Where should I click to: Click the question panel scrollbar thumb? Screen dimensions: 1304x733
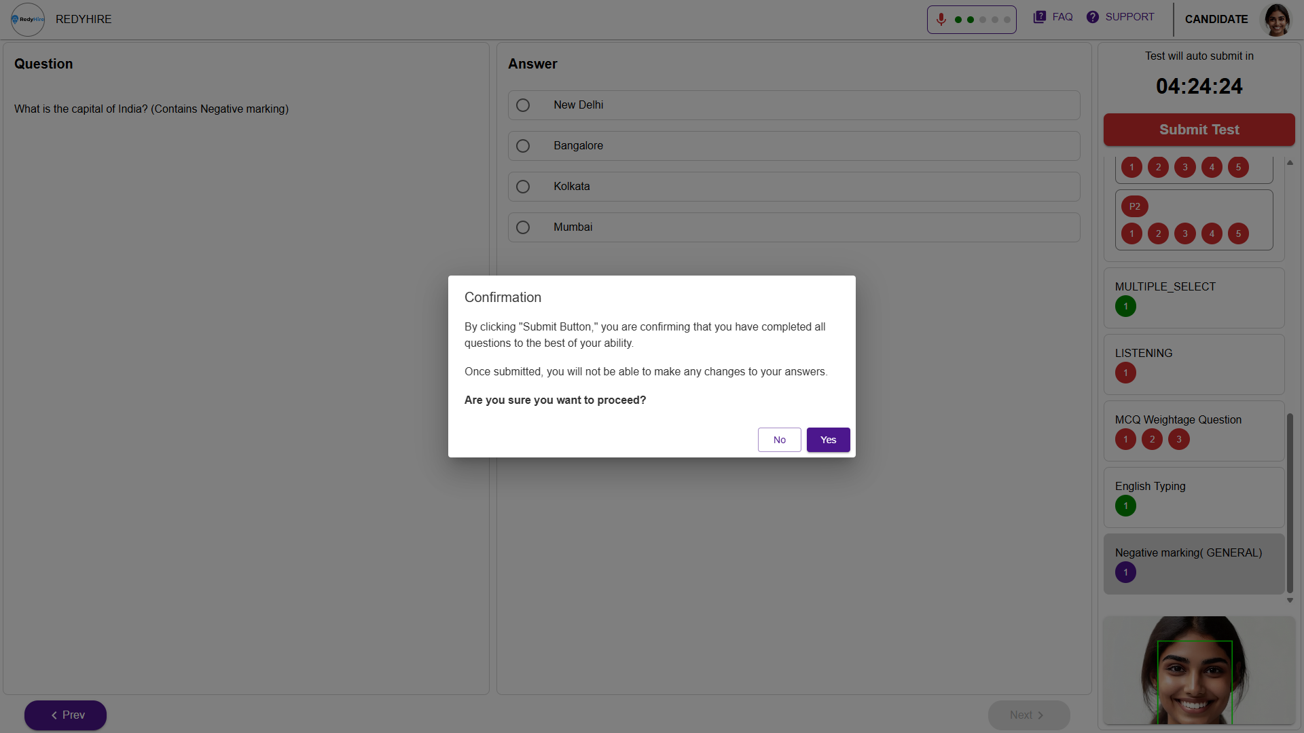point(1290,503)
